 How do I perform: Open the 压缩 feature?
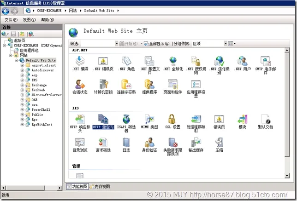(219, 145)
